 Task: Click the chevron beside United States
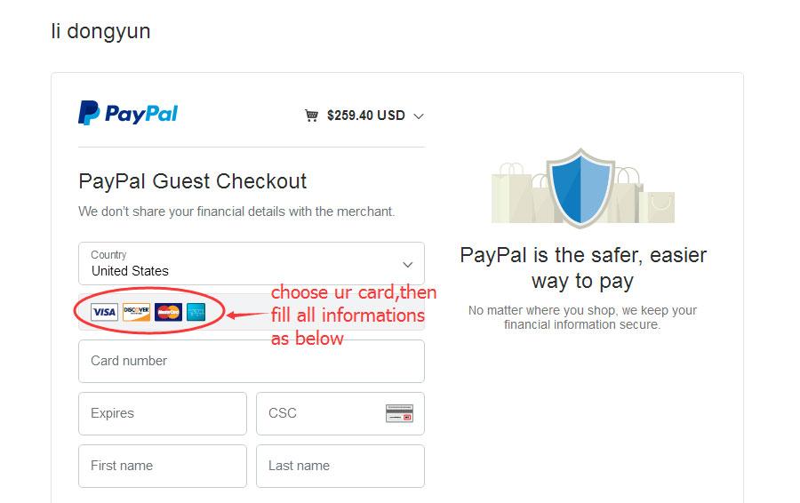tap(408, 264)
